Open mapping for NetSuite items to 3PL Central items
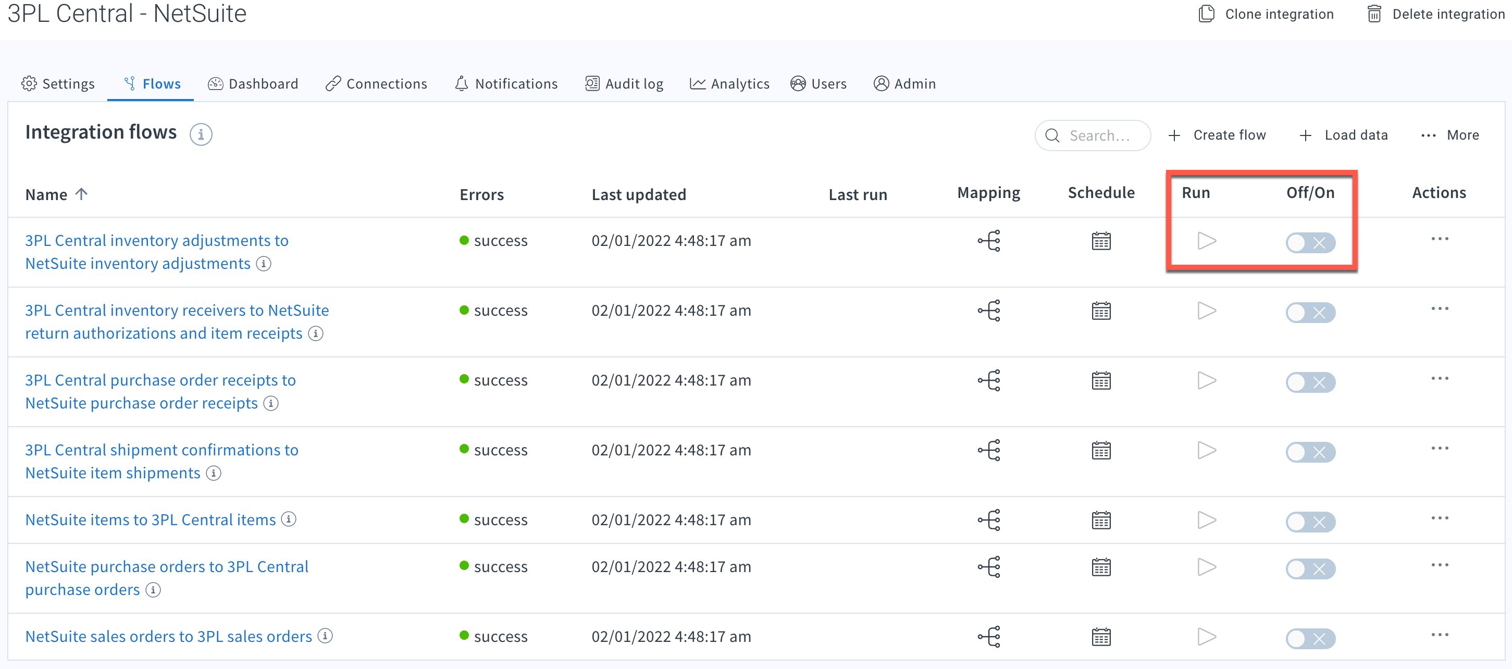 (x=989, y=520)
